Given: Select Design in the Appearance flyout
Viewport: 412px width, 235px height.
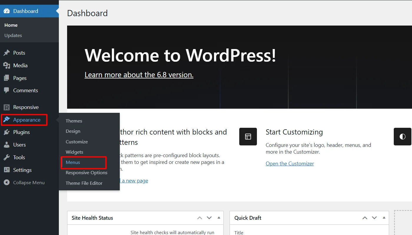Looking at the screenshot, I should pos(73,131).
